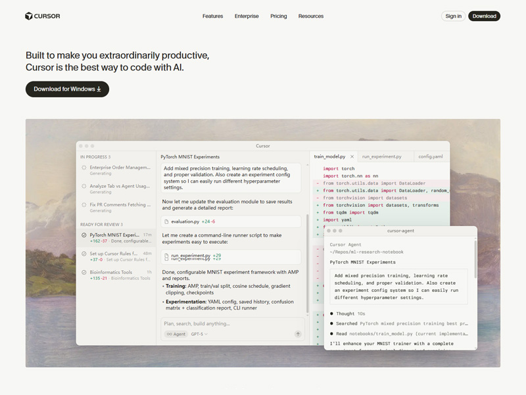Click the run_experiment.py file icon in chat
526x395 pixels.
click(x=166, y=256)
